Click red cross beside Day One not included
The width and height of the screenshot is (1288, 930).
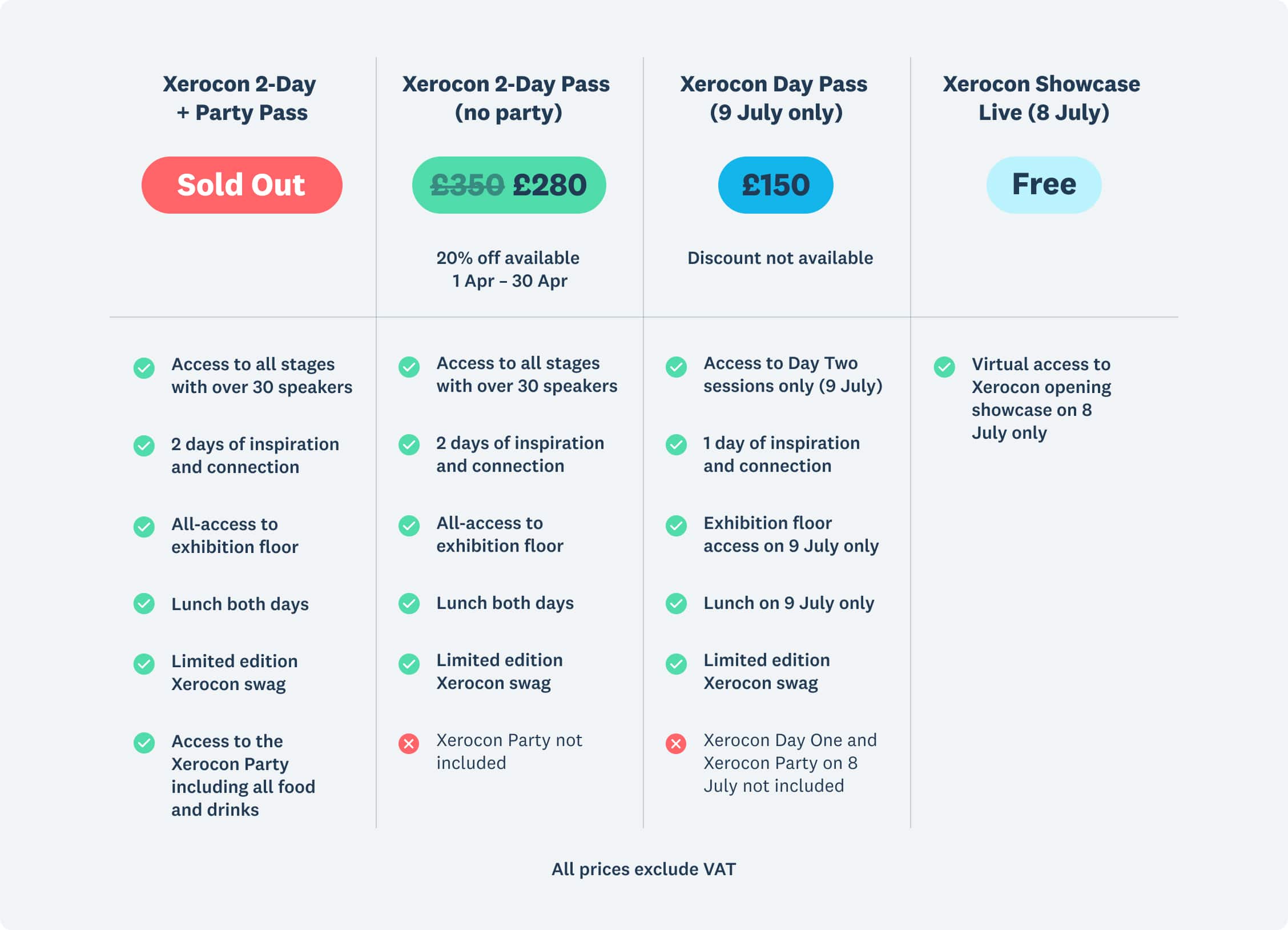point(676,744)
